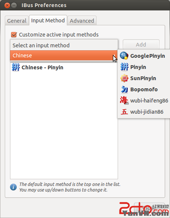Switch to the General tab
This screenshot has height=218, width=170.
pyautogui.click(x=17, y=21)
